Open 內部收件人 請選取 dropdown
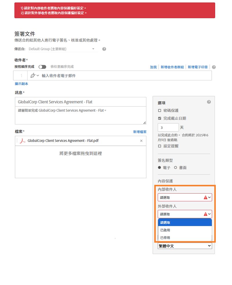The image size is (232, 285). (x=185, y=197)
